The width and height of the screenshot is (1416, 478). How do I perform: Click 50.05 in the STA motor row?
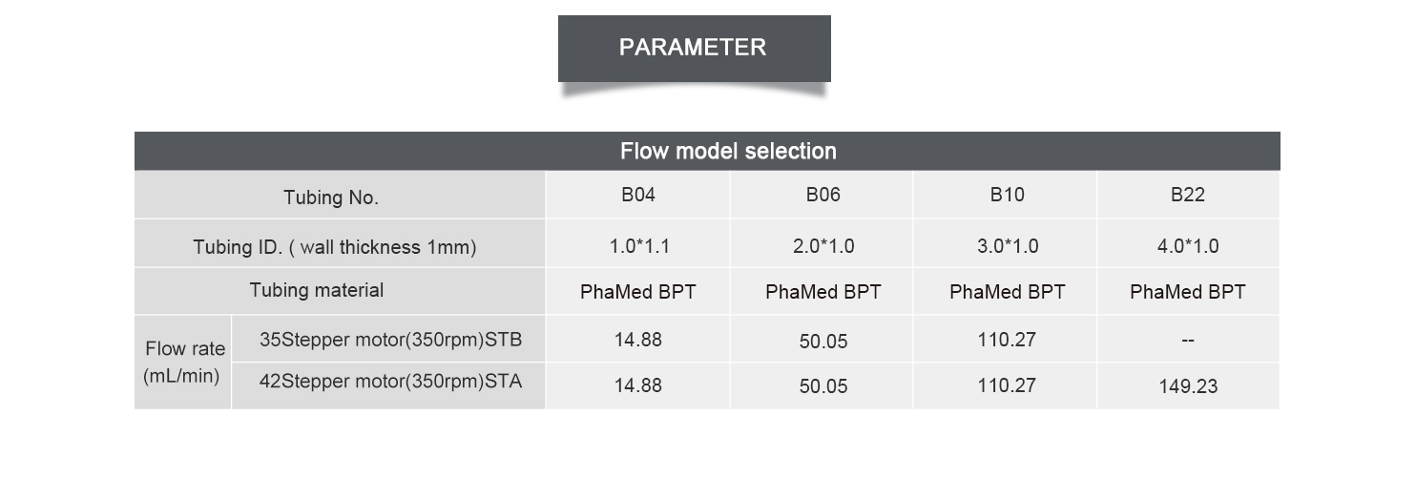pos(823,386)
